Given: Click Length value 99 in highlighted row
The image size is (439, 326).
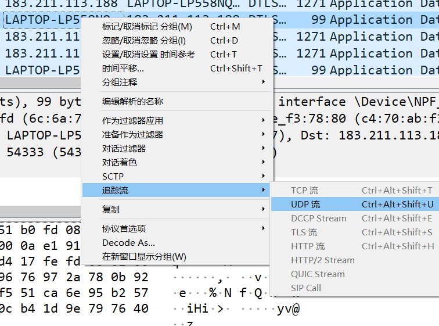Looking at the screenshot, I should pyautogui.click(x=318, y=20).
